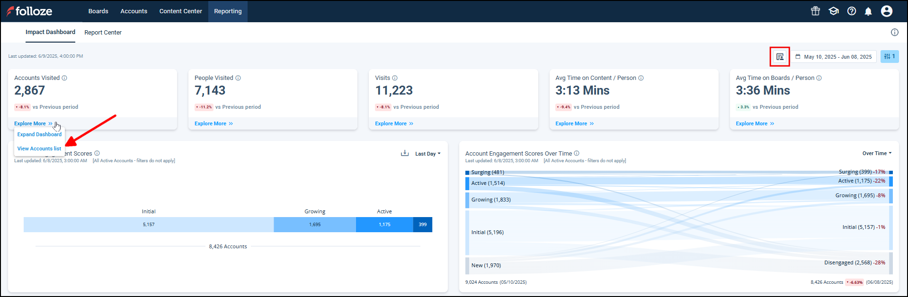Choose Expand Dashboard from popup
This screenshot has height=297, width=908.
[39, 134]
